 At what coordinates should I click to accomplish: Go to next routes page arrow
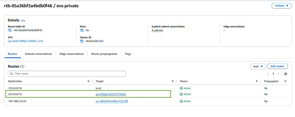(x=278, y=74)
